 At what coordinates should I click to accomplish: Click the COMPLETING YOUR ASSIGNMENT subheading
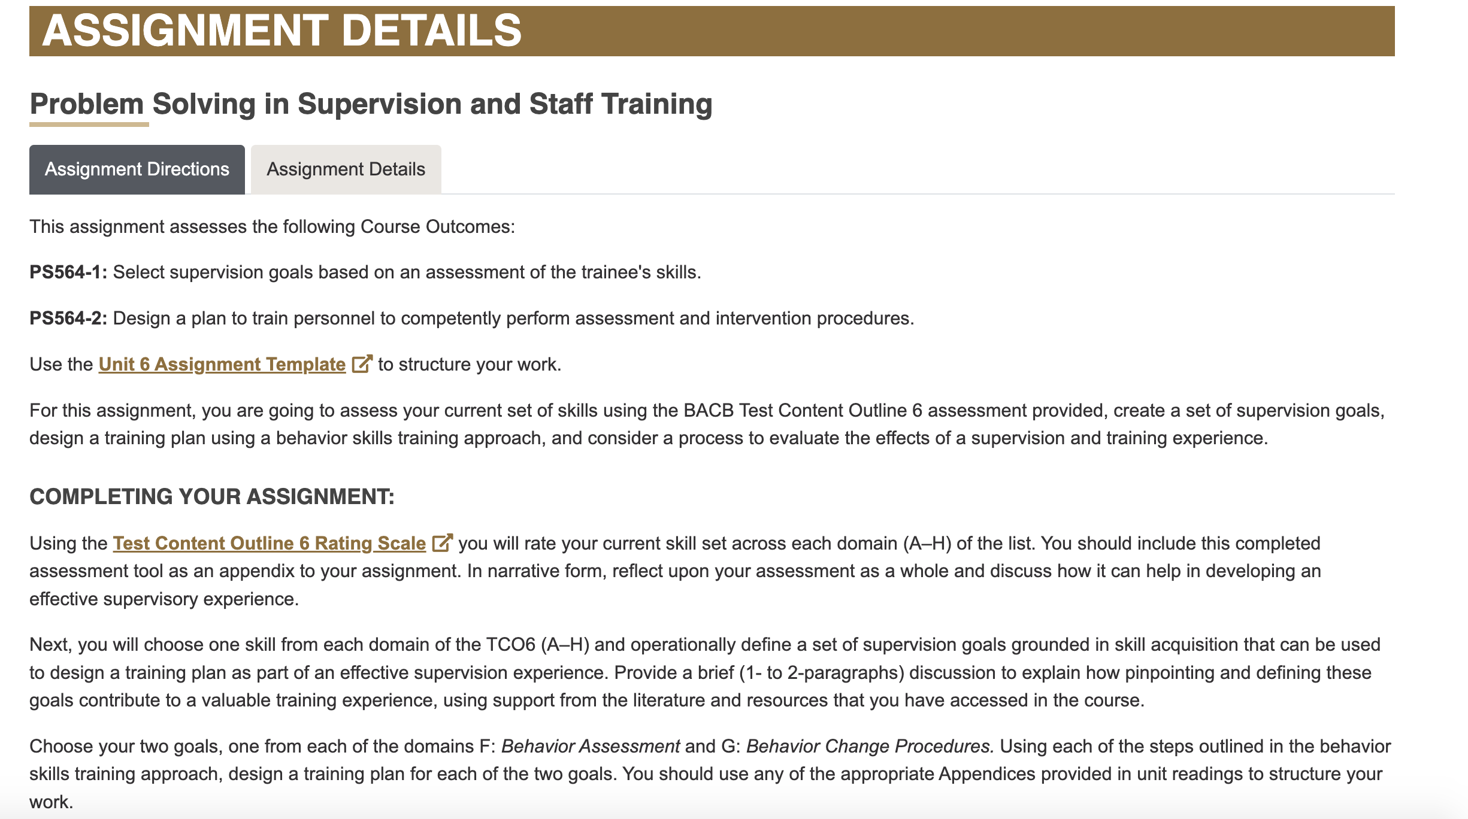(212, 496)
